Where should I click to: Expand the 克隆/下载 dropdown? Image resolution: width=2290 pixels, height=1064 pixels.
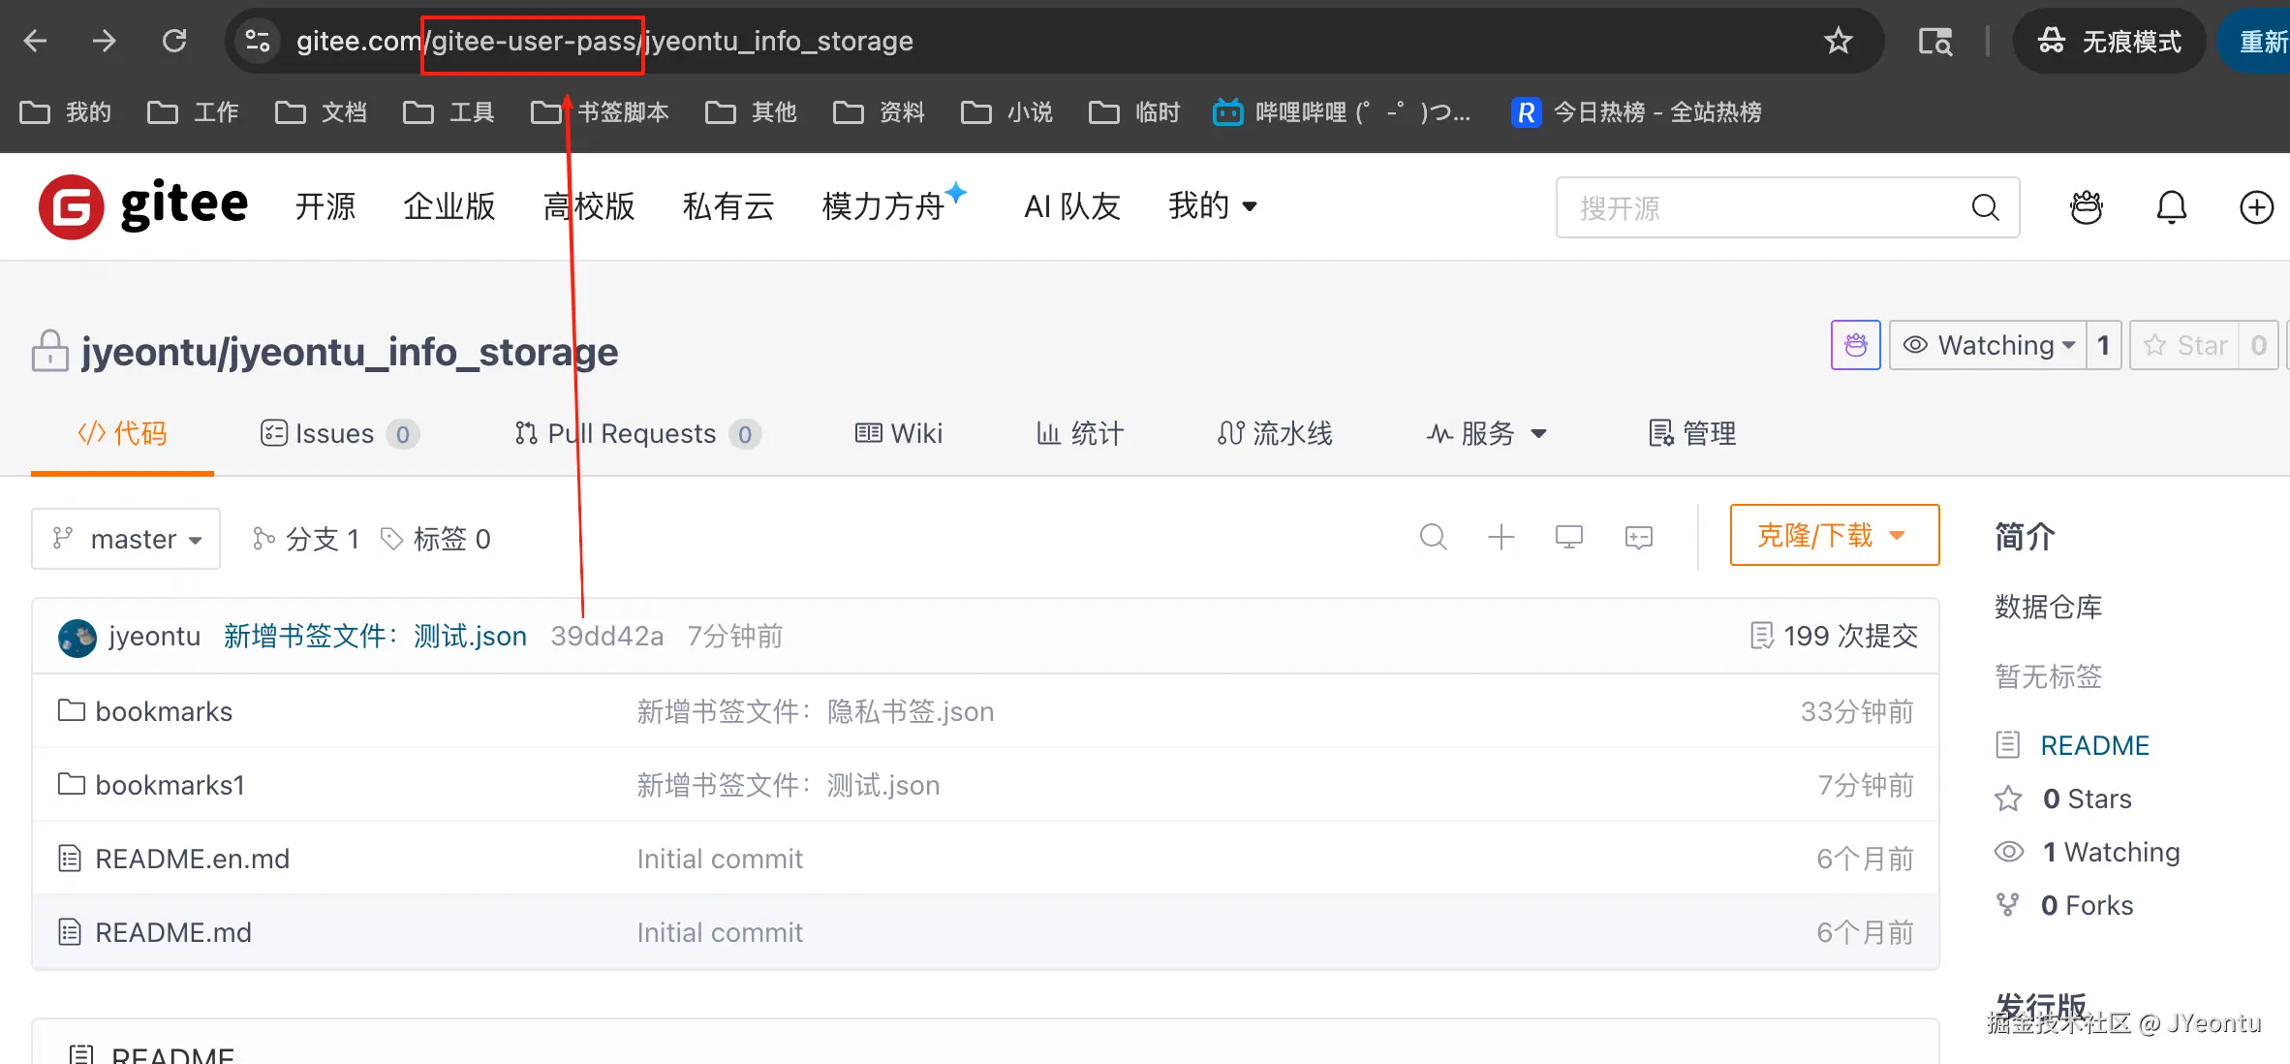(x=1834, y=535)
